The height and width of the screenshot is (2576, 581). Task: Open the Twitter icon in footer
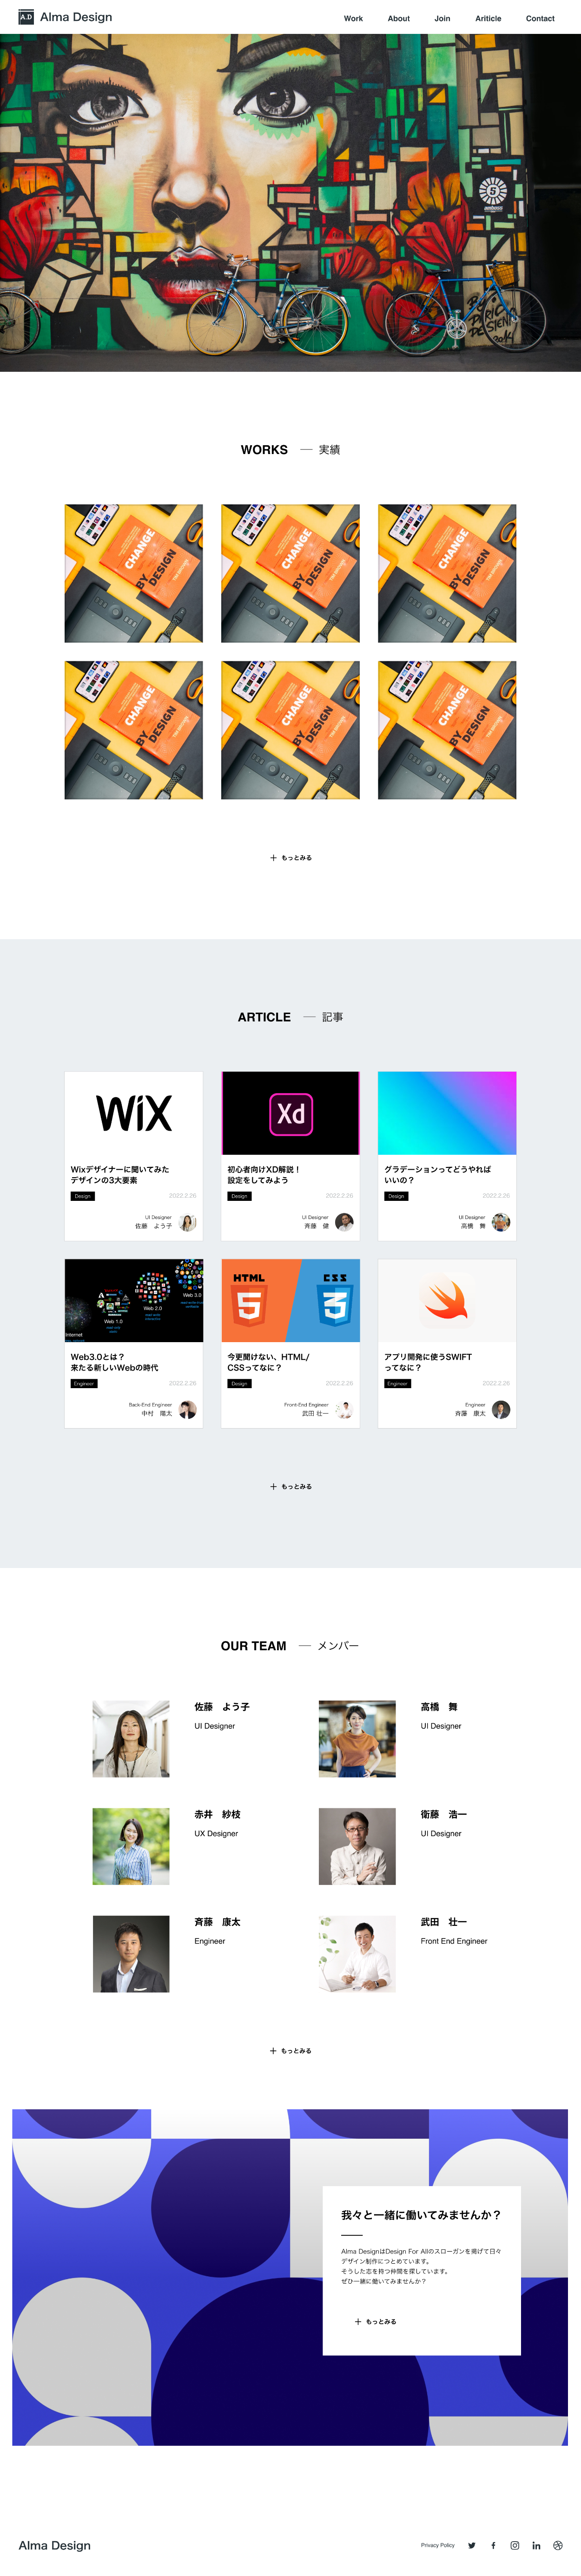(x=472, y=2545)
